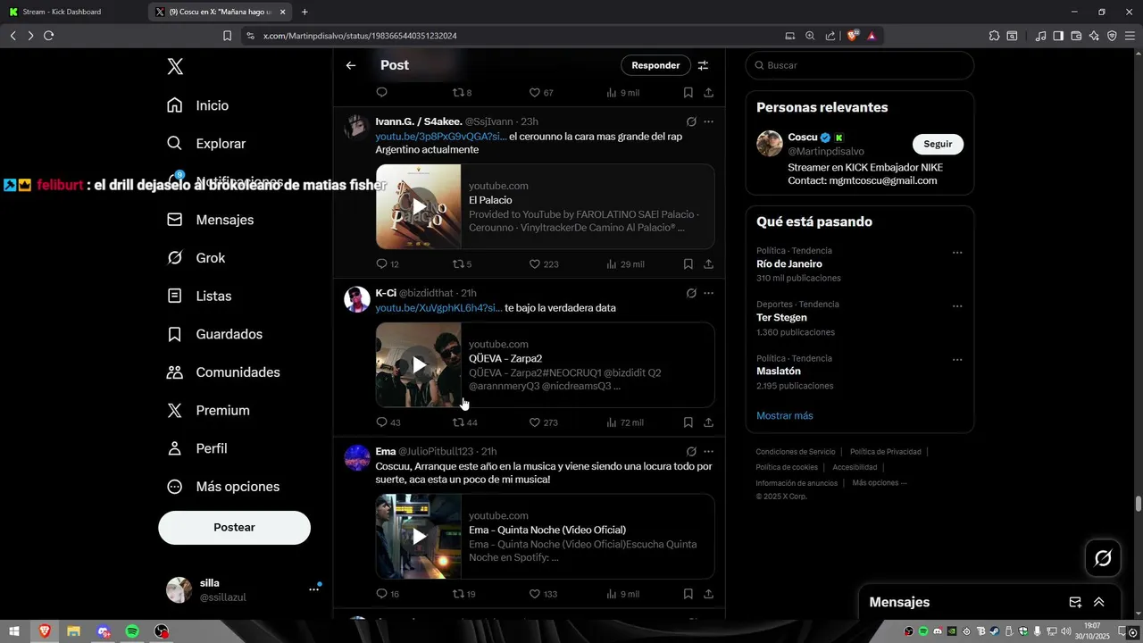This screenshot has height=643, width=1143.
Task: Open options for Ter Stegen trend
Action: tap(957, 306)
